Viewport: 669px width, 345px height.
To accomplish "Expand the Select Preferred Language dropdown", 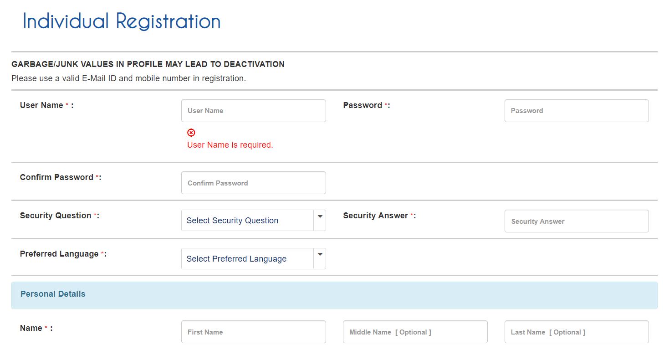I will point(253,259).
